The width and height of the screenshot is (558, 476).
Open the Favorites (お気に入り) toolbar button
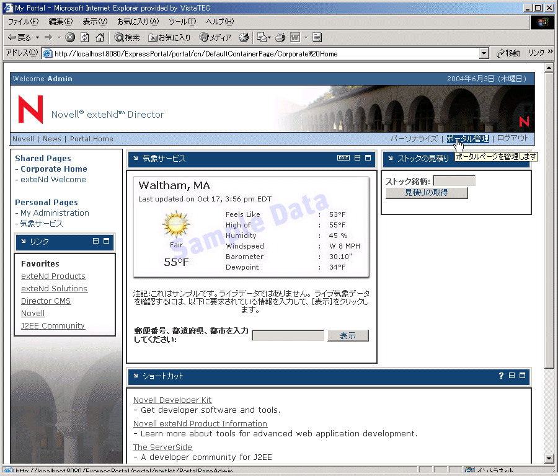coord(169,37)
